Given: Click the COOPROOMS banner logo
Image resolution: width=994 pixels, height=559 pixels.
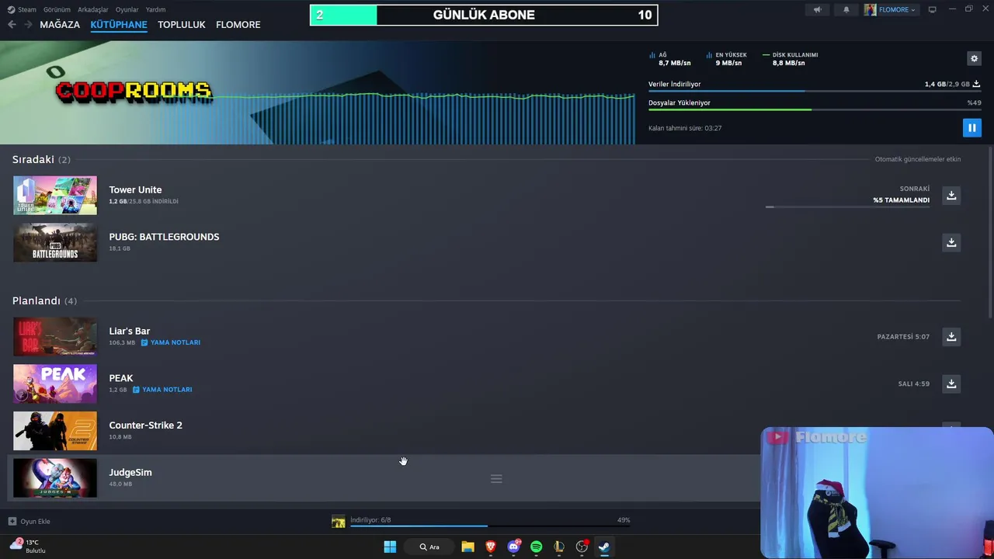Looking at the screenshot, I should [x=133, y=91].
